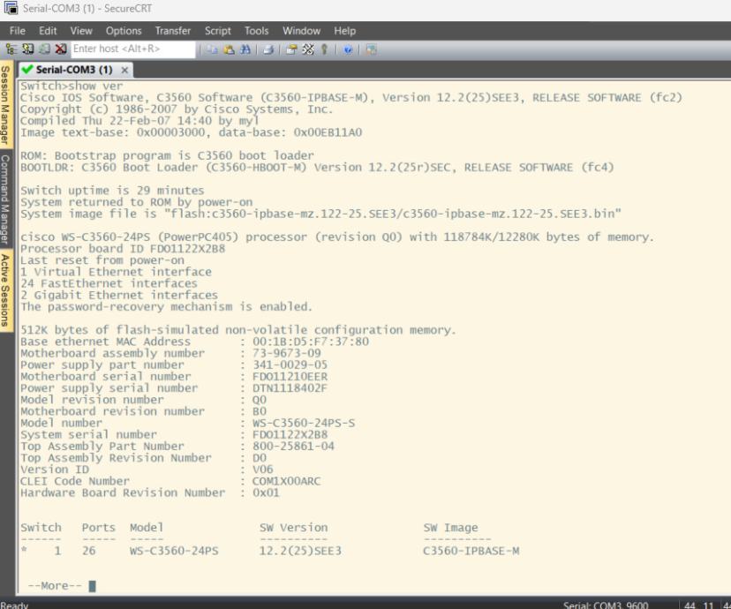Click the Ports column header
Screen dimensions: 731x609
pyautogui.click(x=98, y=528)
